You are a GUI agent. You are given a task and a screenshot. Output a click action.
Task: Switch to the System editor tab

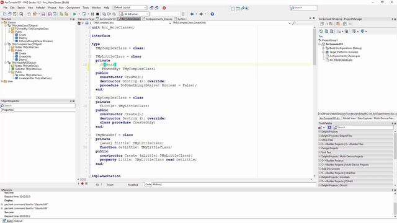click(180, 19)
